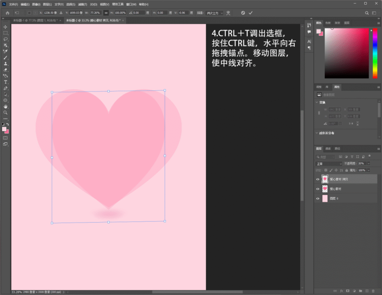Open the Layers panel menu
This screenshot has width=382, height=295.
point(379,149)
